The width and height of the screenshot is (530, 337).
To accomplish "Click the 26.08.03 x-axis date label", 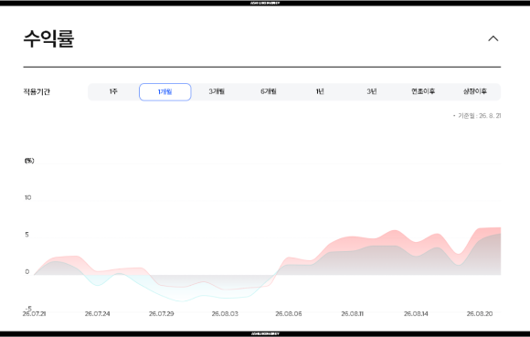I will point(225,313).
